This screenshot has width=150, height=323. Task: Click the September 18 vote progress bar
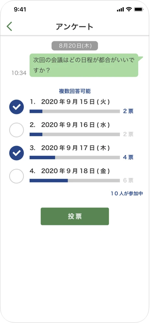click(75, 181)
